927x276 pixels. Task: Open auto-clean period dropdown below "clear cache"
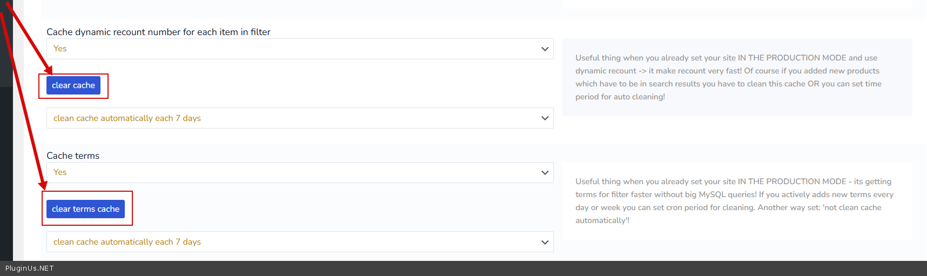299,118
